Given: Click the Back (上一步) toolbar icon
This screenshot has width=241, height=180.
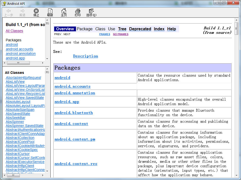Looking at the screenshot, I should tap(9, 13).
